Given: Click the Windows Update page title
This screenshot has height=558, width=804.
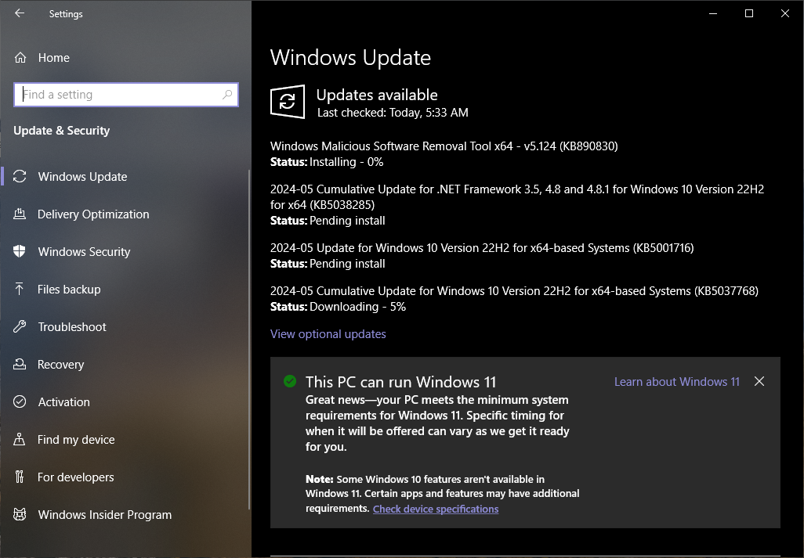Looking at the screenshot, I should (x=351, y=57).
